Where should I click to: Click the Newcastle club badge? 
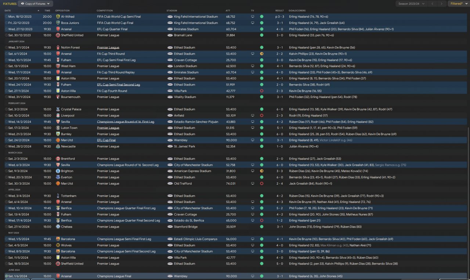[x=58, y=146]
